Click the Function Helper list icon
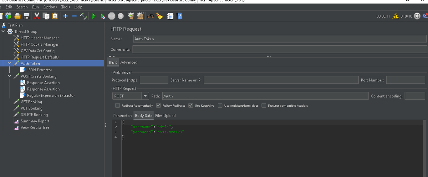428x177 pixels. click(170, 16)
